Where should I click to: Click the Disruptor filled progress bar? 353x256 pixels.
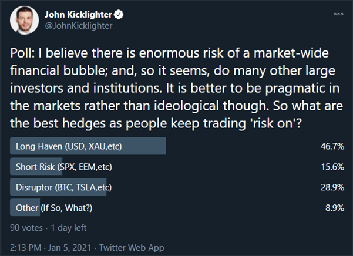58,187
